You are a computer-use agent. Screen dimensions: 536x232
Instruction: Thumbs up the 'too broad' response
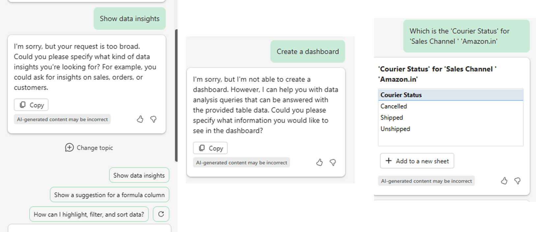click(x=140, y=119)
